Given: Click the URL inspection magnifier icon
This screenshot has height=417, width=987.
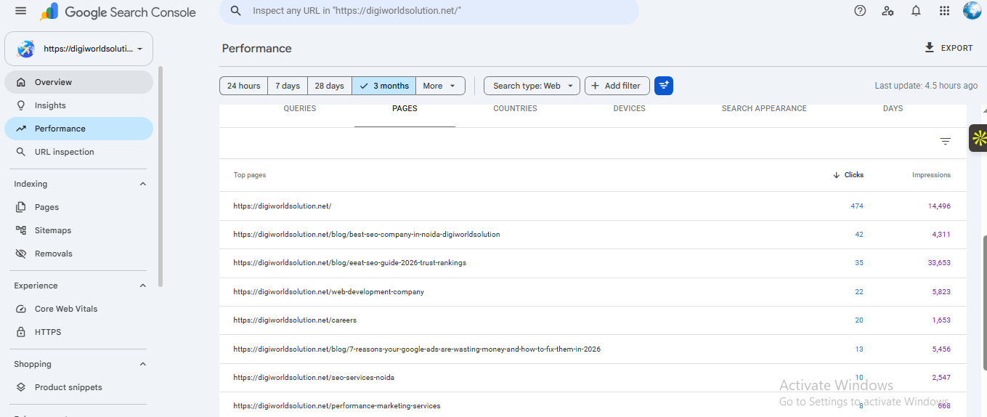Looking at the screenshot, I should click(21, 152).
